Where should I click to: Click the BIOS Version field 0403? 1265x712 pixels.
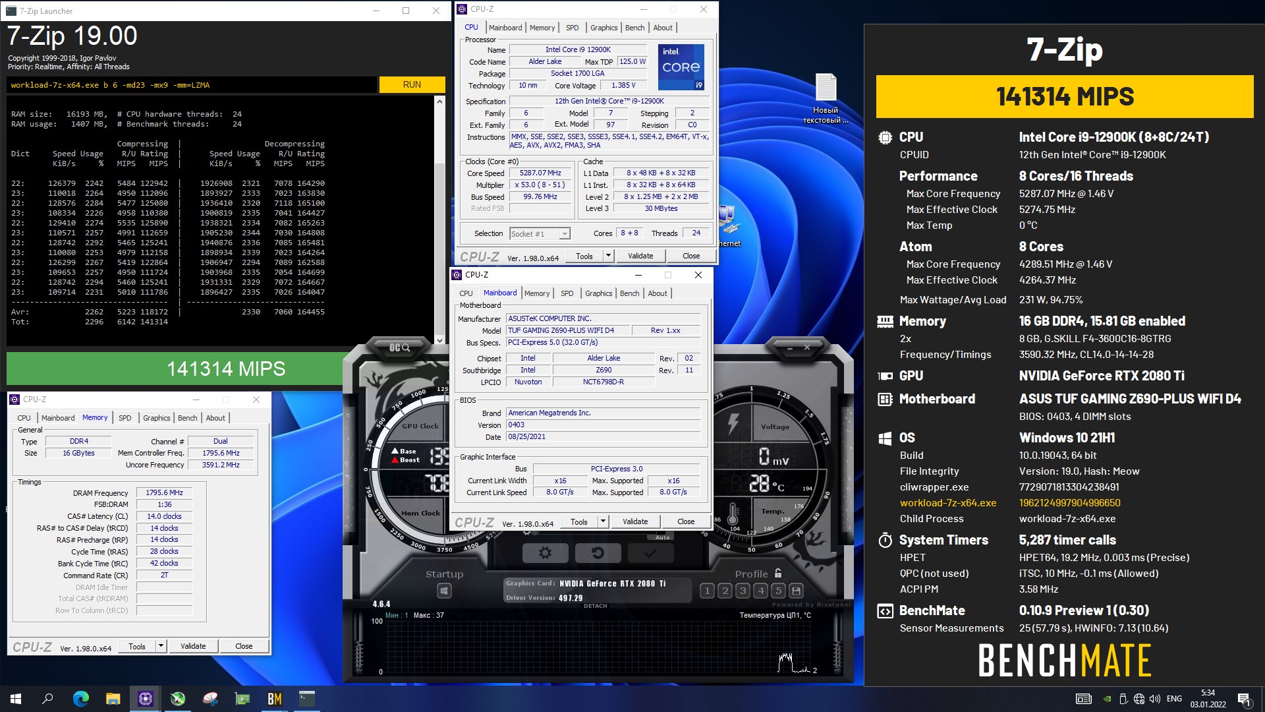point(603,425)
